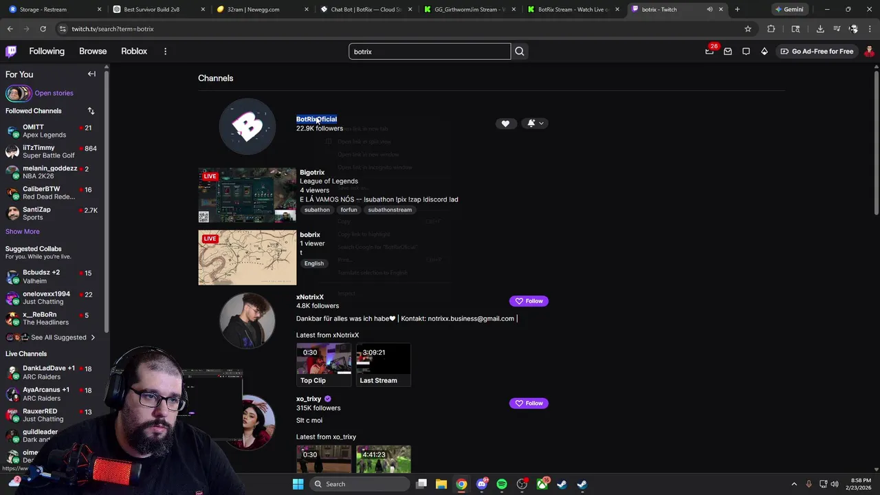
Task: Select the English tag on bobrix
Action: pos(314,263)
